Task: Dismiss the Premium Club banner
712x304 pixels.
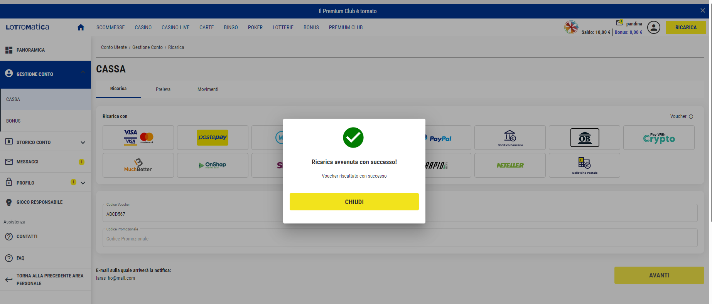Action: tap(702, 11)
